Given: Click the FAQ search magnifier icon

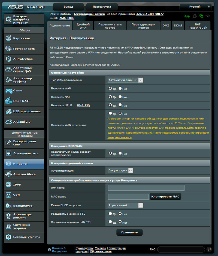Looking at the screenshot, I should (209, 249).
